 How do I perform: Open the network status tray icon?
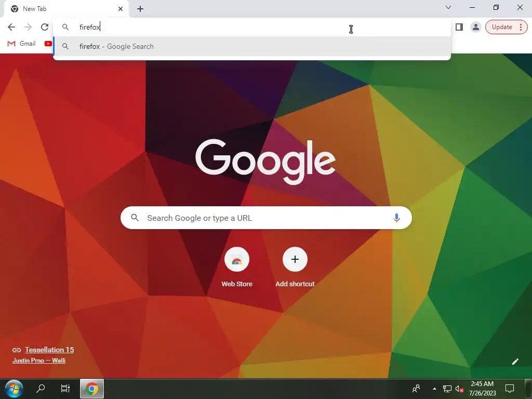[x=447, y=389]
